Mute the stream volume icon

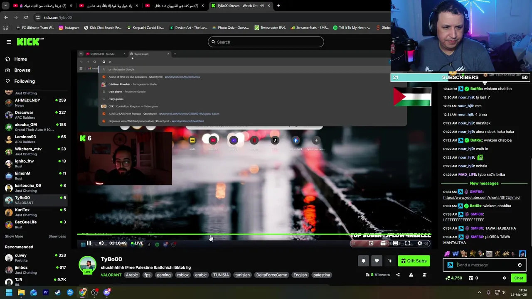101,243
